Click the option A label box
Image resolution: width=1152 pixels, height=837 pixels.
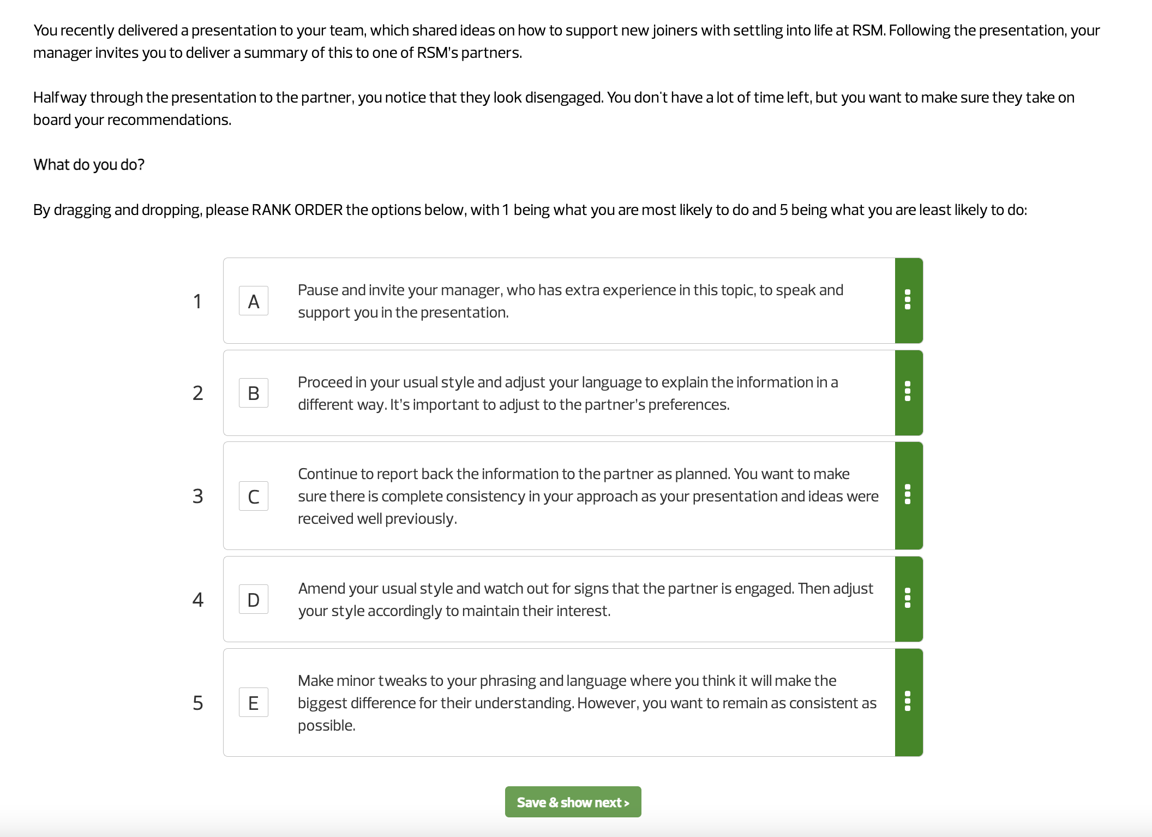(x=254, y=301)
